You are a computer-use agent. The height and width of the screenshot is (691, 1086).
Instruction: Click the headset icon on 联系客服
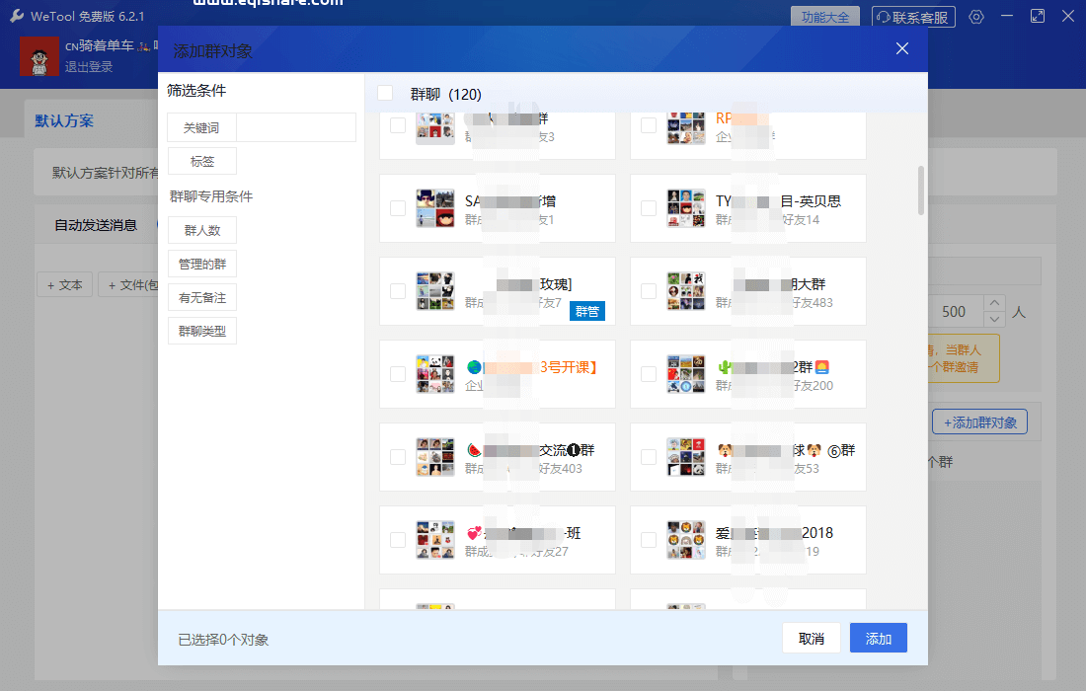pos(884,16)
